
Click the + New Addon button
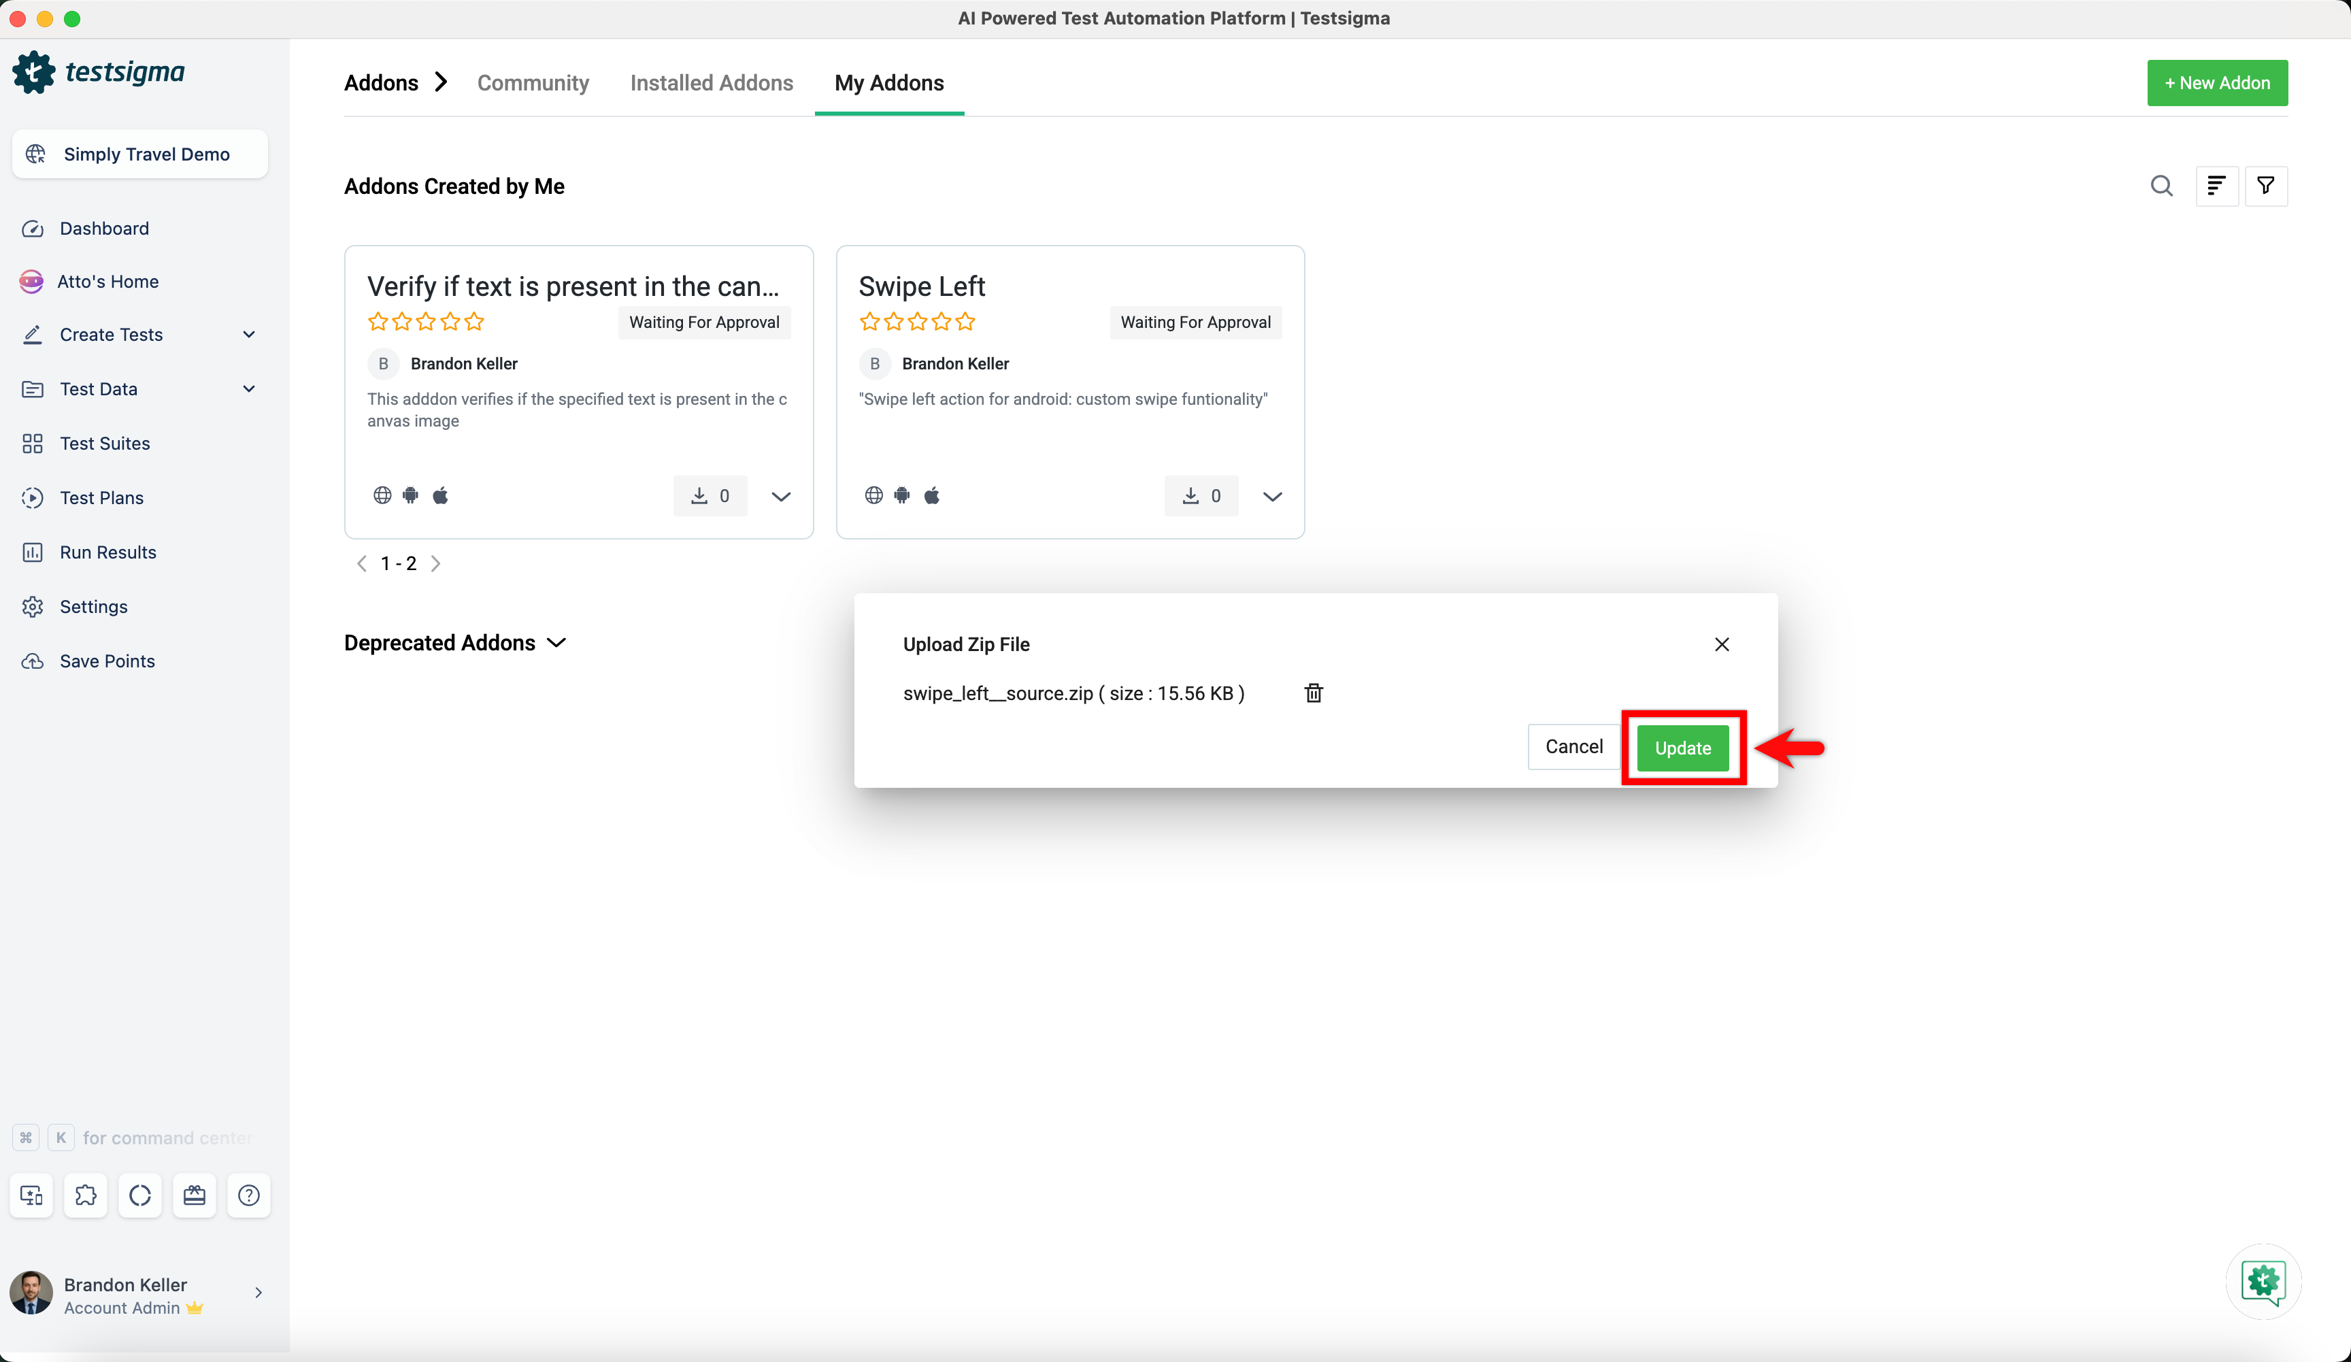pos(2217,83)
